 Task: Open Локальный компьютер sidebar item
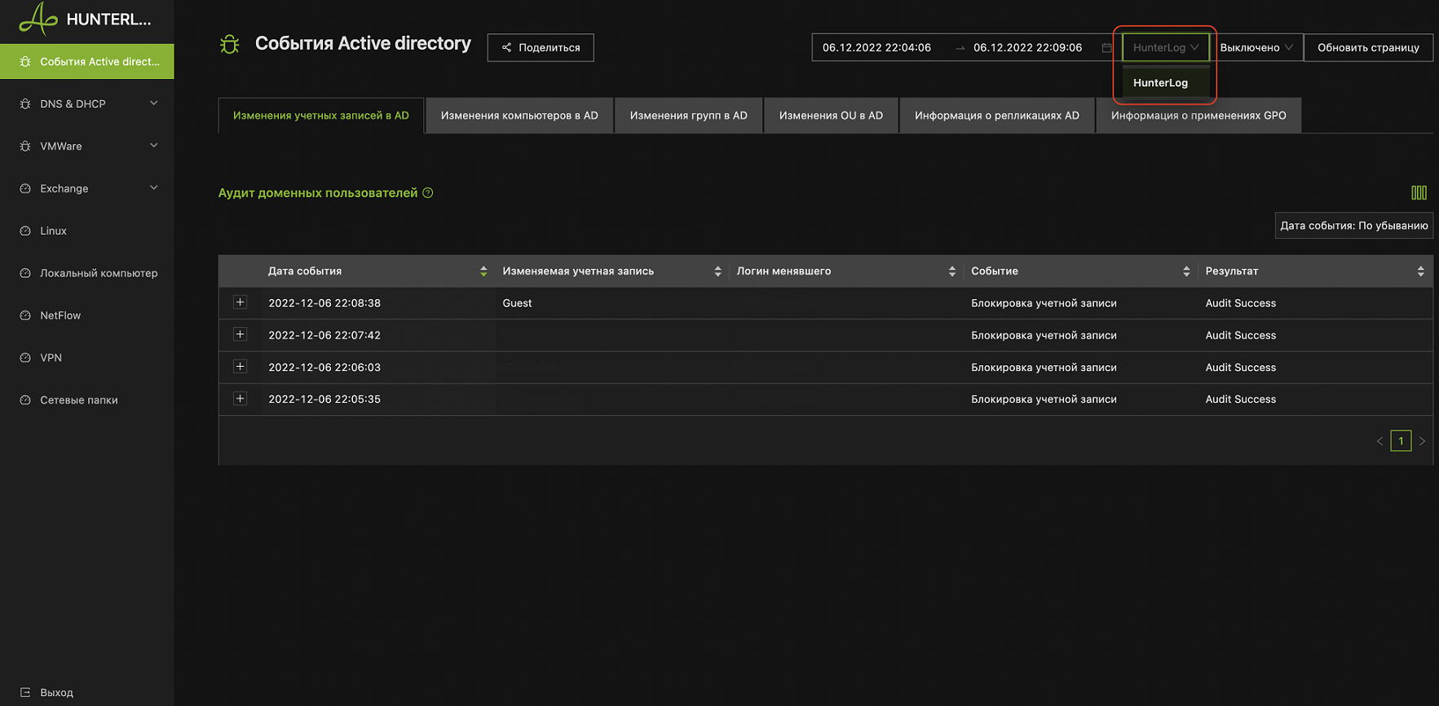pyautogui.click(x=87, y=273)
